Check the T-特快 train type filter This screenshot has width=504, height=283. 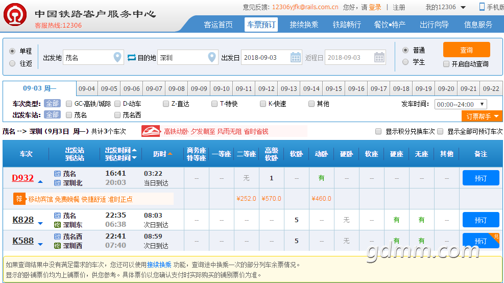coord(214,104)
